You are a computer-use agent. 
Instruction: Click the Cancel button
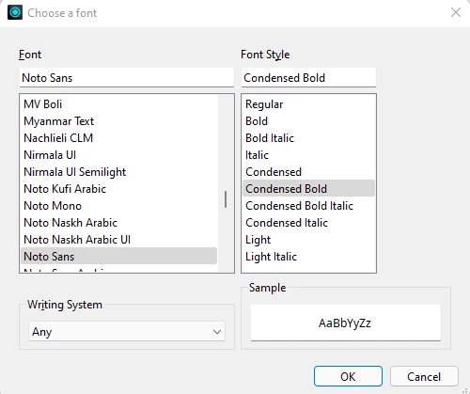pyautogui.click(x=424, y=376)
